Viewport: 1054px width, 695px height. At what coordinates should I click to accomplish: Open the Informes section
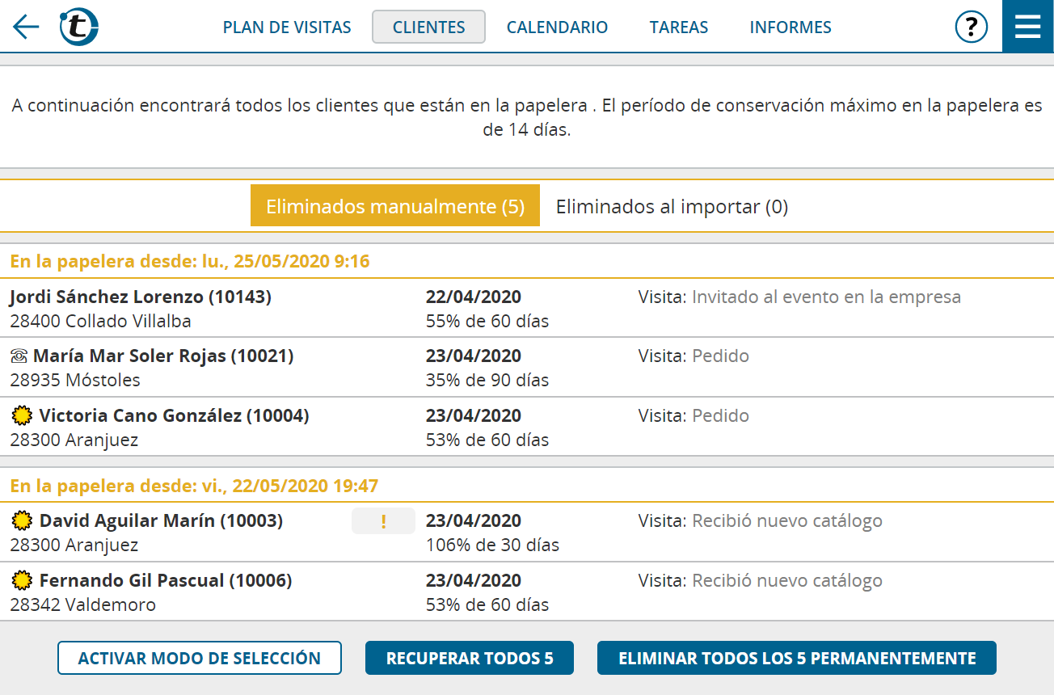click(x=790, y=27)
